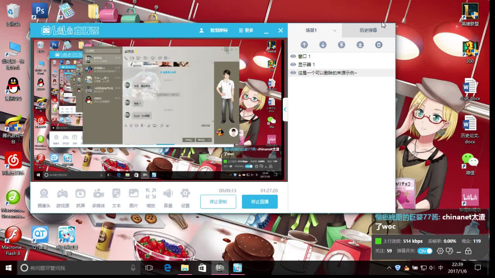Switch to the 场景1 tab
Screen dimensions: 495x278
tap(311, 30)
